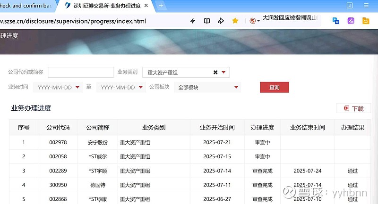Click the 大润发 search suggestion box
The image size is (378, 204).
(x=290, y=18)
